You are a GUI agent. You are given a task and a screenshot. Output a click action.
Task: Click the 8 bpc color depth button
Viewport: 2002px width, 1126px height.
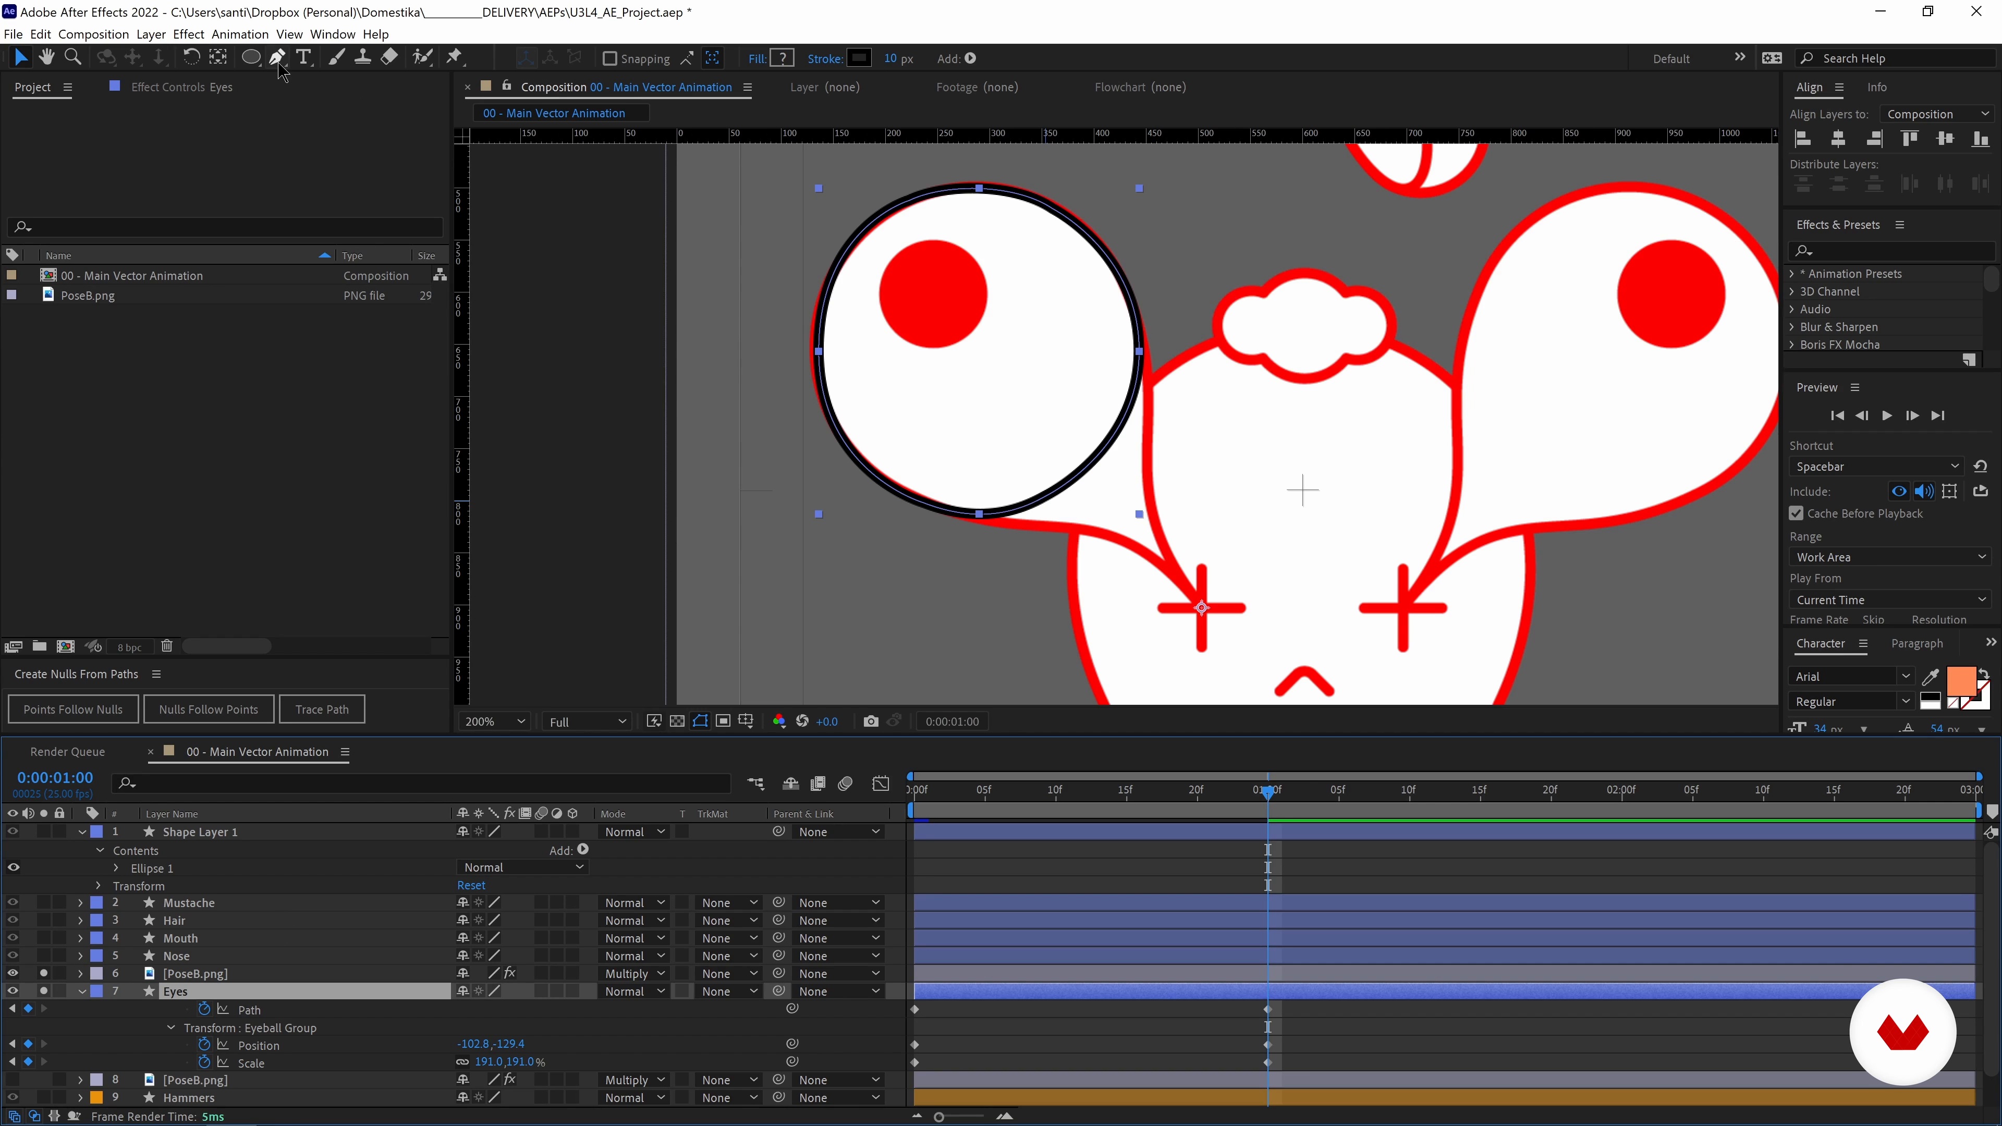[x=129, y=646]
